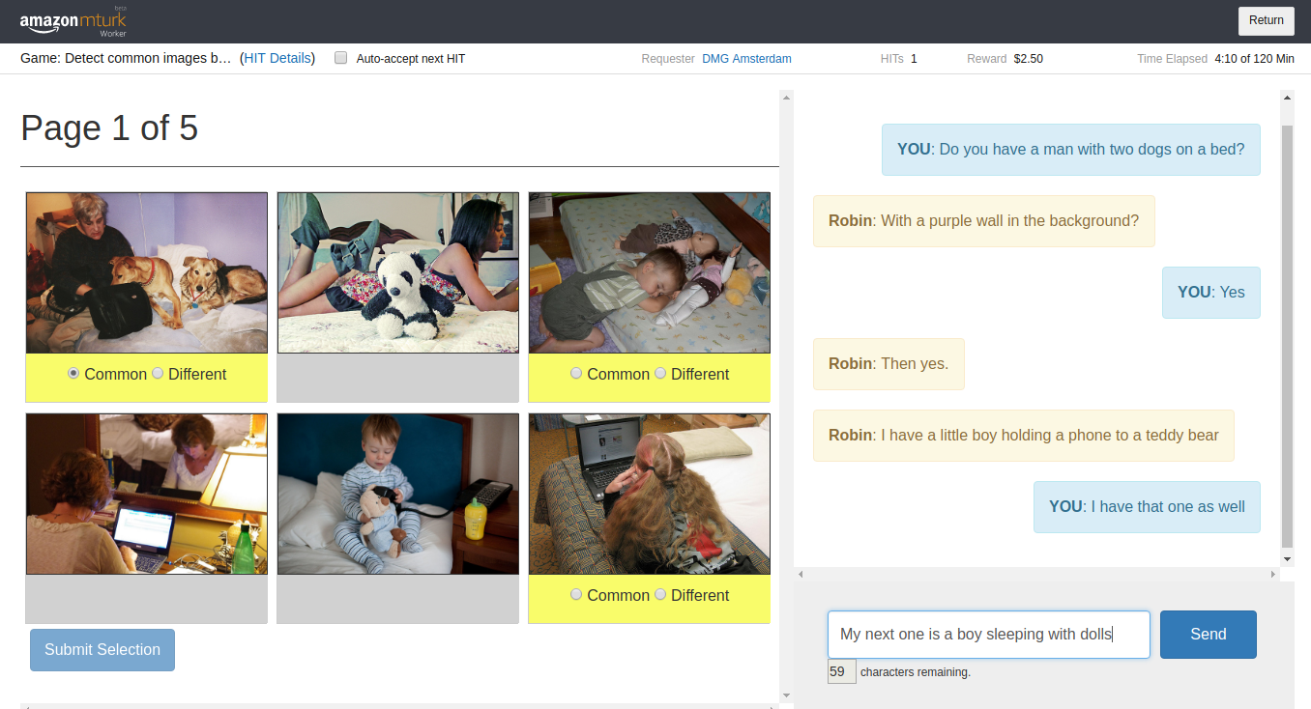Viewport: 1311px width, 709px height.
Task: Click the chat horizontal scroll right arrow
Action: click(1272, 574)
